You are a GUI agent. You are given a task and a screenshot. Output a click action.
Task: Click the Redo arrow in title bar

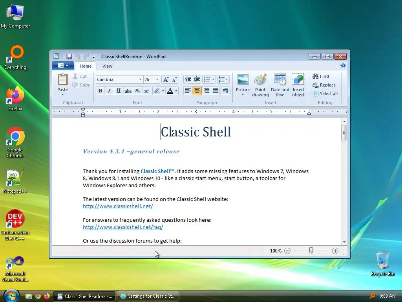pyautogui.click(x=86, y=57)
